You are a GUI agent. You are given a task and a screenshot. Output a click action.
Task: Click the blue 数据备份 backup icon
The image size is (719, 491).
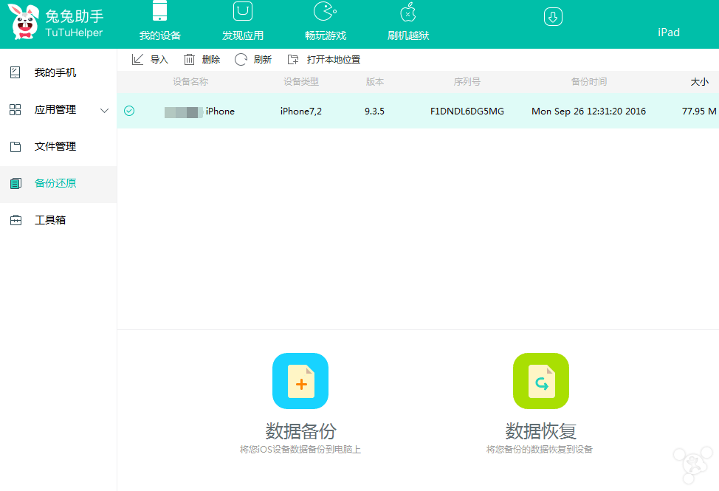click(x=300, y=380)
